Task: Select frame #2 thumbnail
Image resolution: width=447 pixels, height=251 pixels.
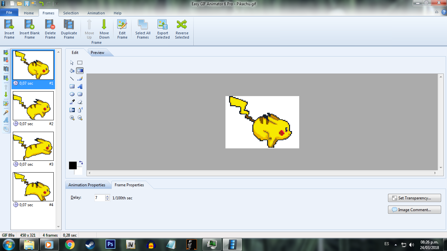Action: point(33,106)
